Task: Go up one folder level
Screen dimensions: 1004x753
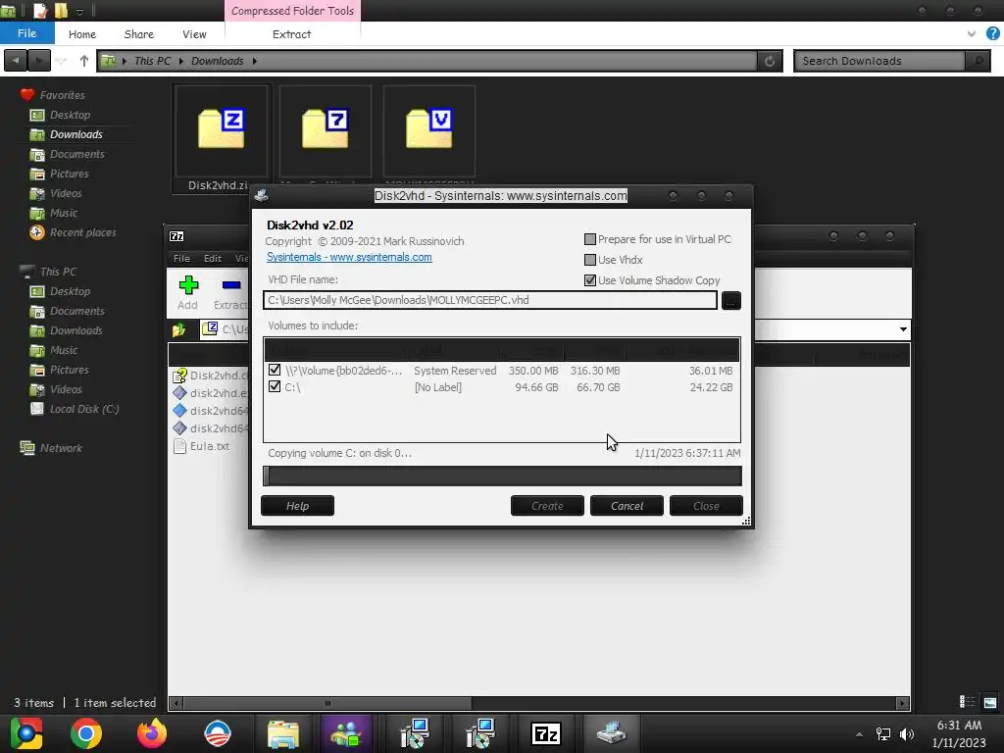Action: click(x=84, y=61)
